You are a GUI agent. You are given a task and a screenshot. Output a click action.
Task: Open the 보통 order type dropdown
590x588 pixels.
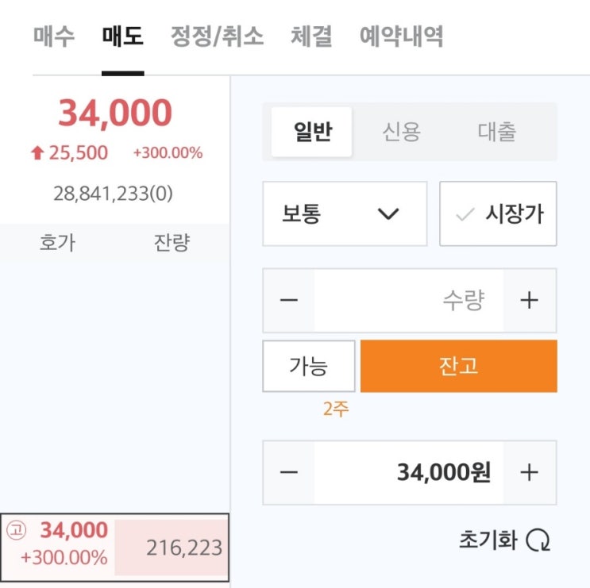pos(345,213)
